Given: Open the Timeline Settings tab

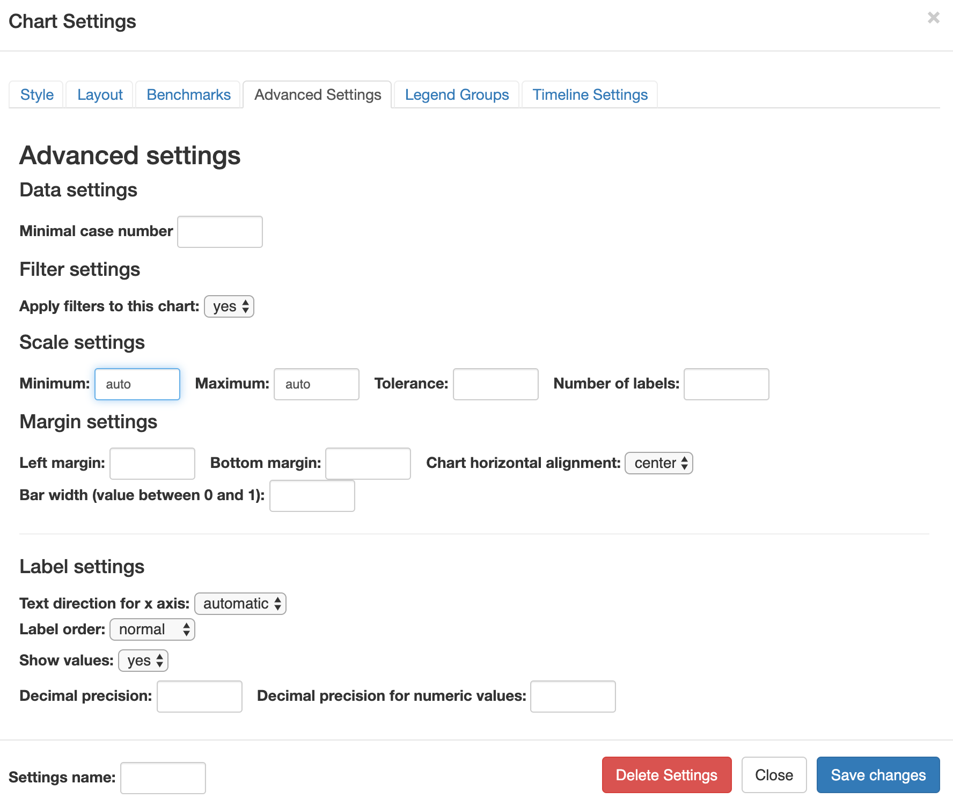Looking at the screenshot, I should (590, 95).
